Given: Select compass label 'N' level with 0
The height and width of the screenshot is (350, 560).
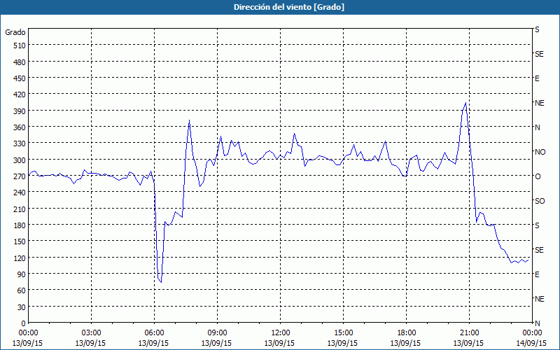Looking at the screenshot, I should point(538,323).
